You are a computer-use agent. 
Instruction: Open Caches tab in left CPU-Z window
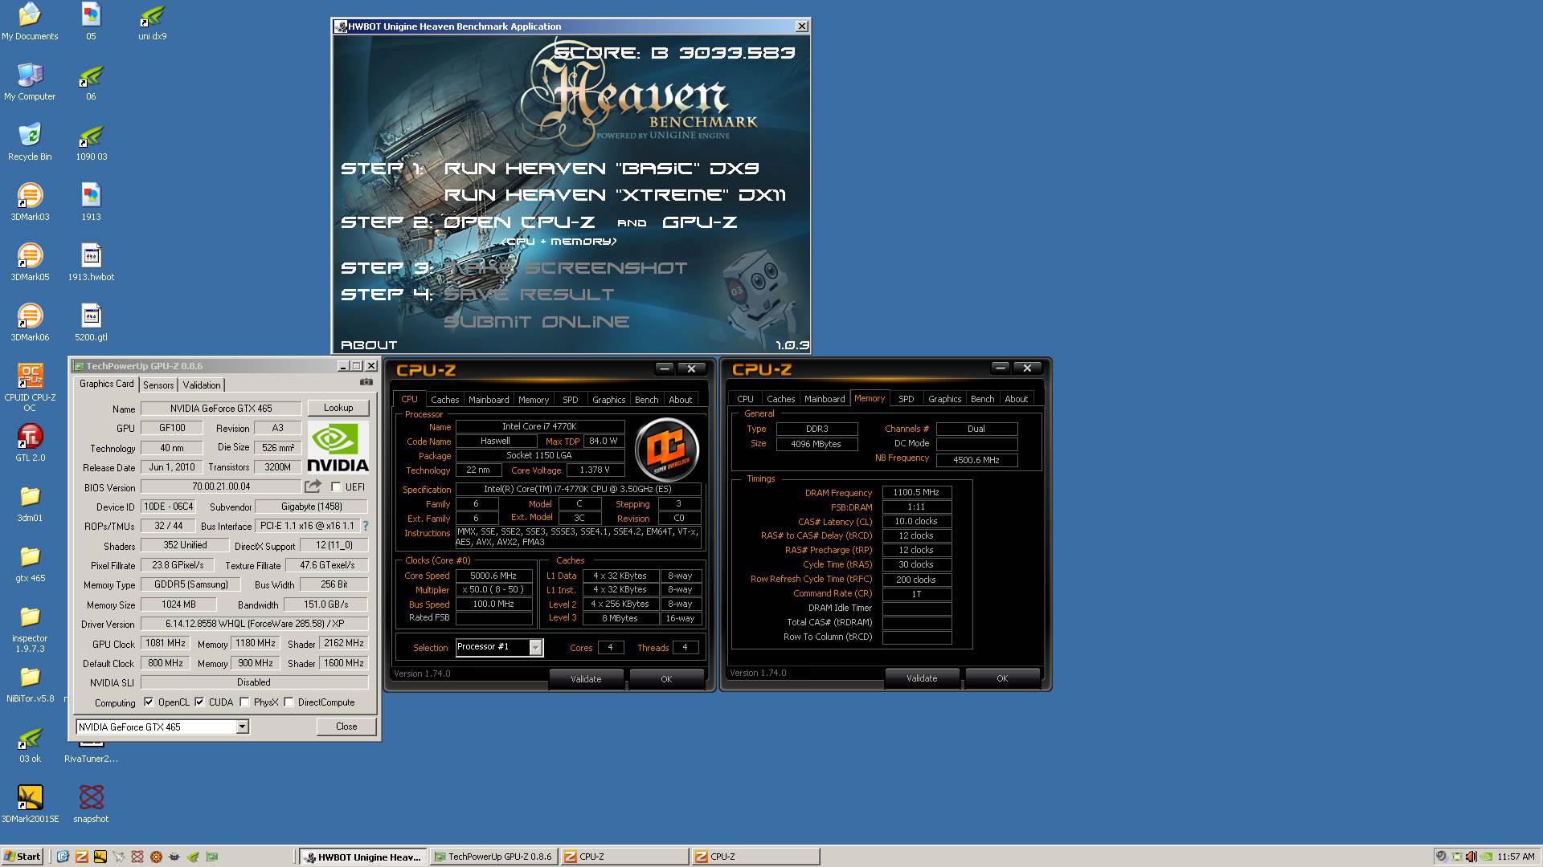click(x=444, y=400)
